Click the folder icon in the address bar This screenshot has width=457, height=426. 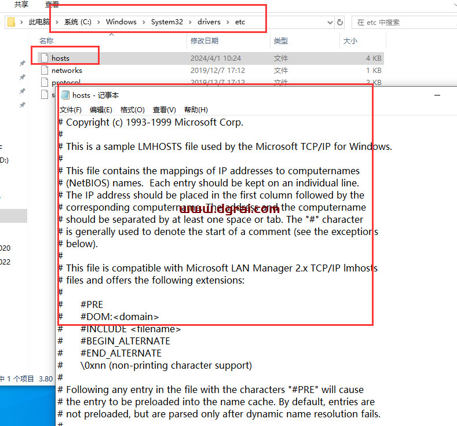click(11, 22)
